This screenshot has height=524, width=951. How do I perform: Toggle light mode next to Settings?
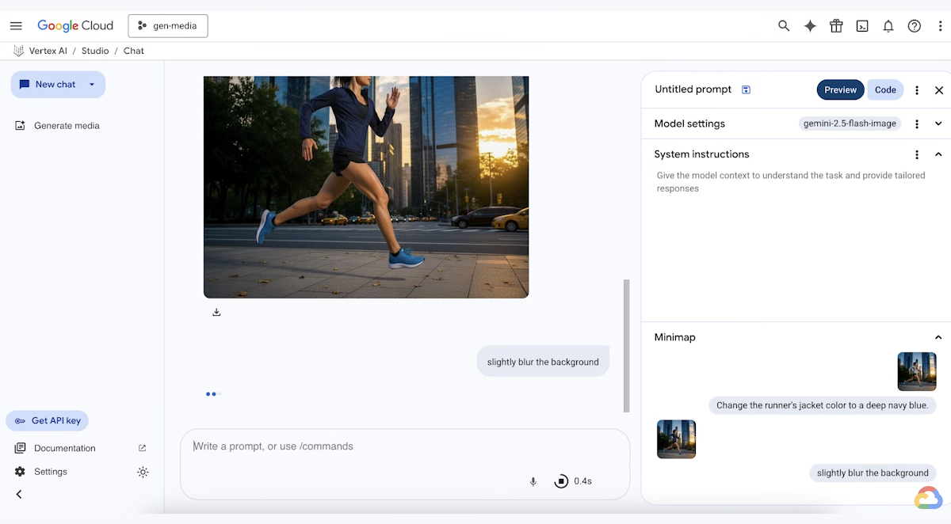[143, 472]
